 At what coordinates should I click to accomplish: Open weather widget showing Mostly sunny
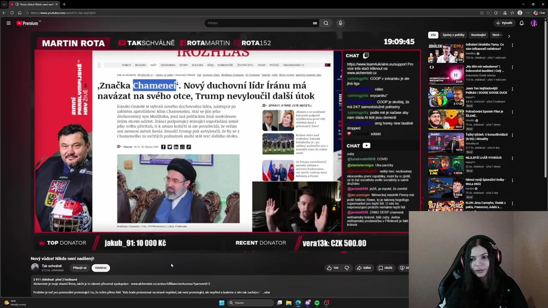15,303
